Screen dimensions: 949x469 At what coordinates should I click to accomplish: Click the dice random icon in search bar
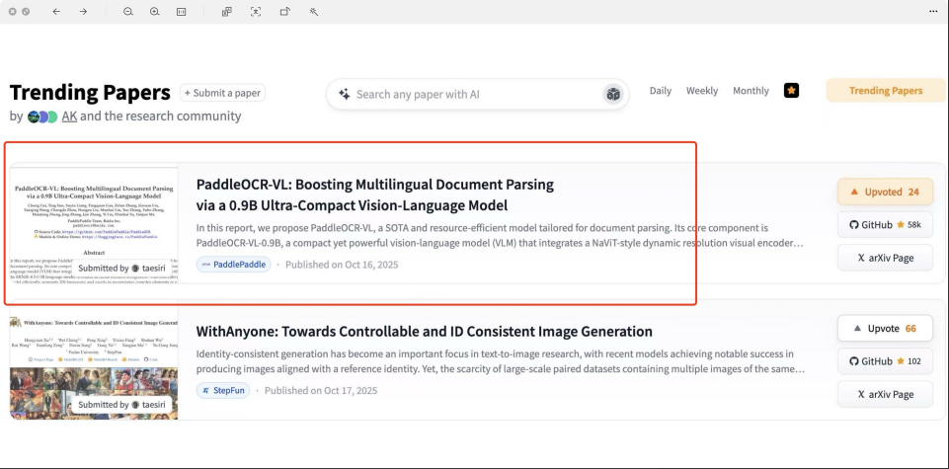[613, 94]
